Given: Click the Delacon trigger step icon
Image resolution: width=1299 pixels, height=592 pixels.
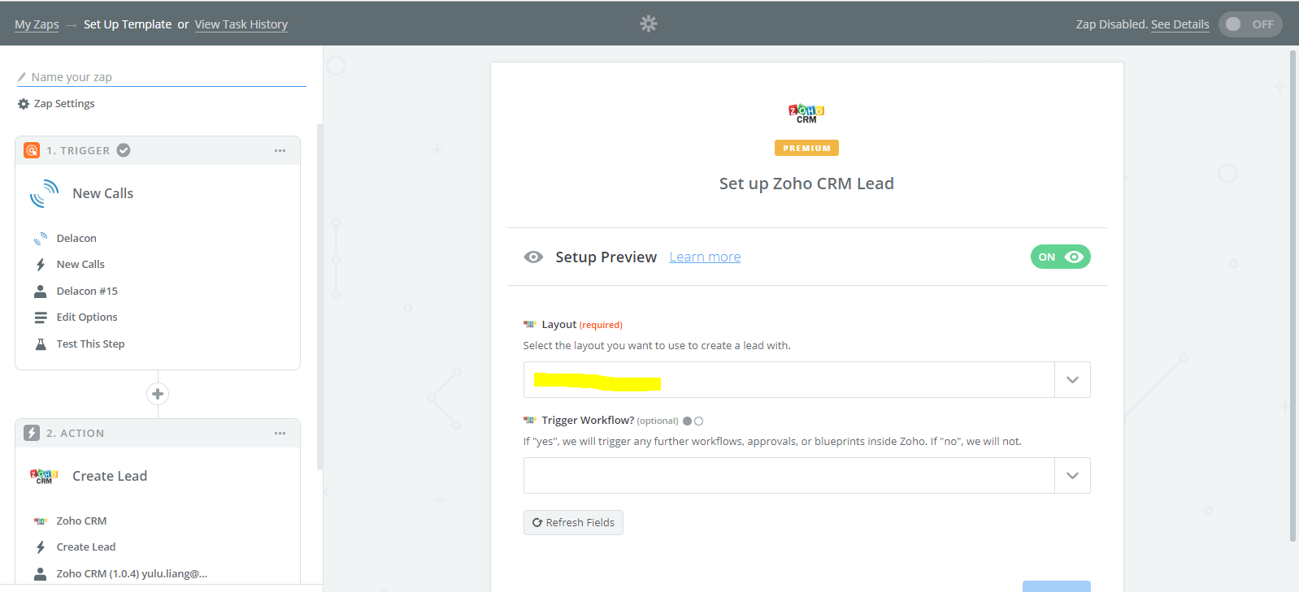Looking at the screenshot, I should [x=32, y=150].
